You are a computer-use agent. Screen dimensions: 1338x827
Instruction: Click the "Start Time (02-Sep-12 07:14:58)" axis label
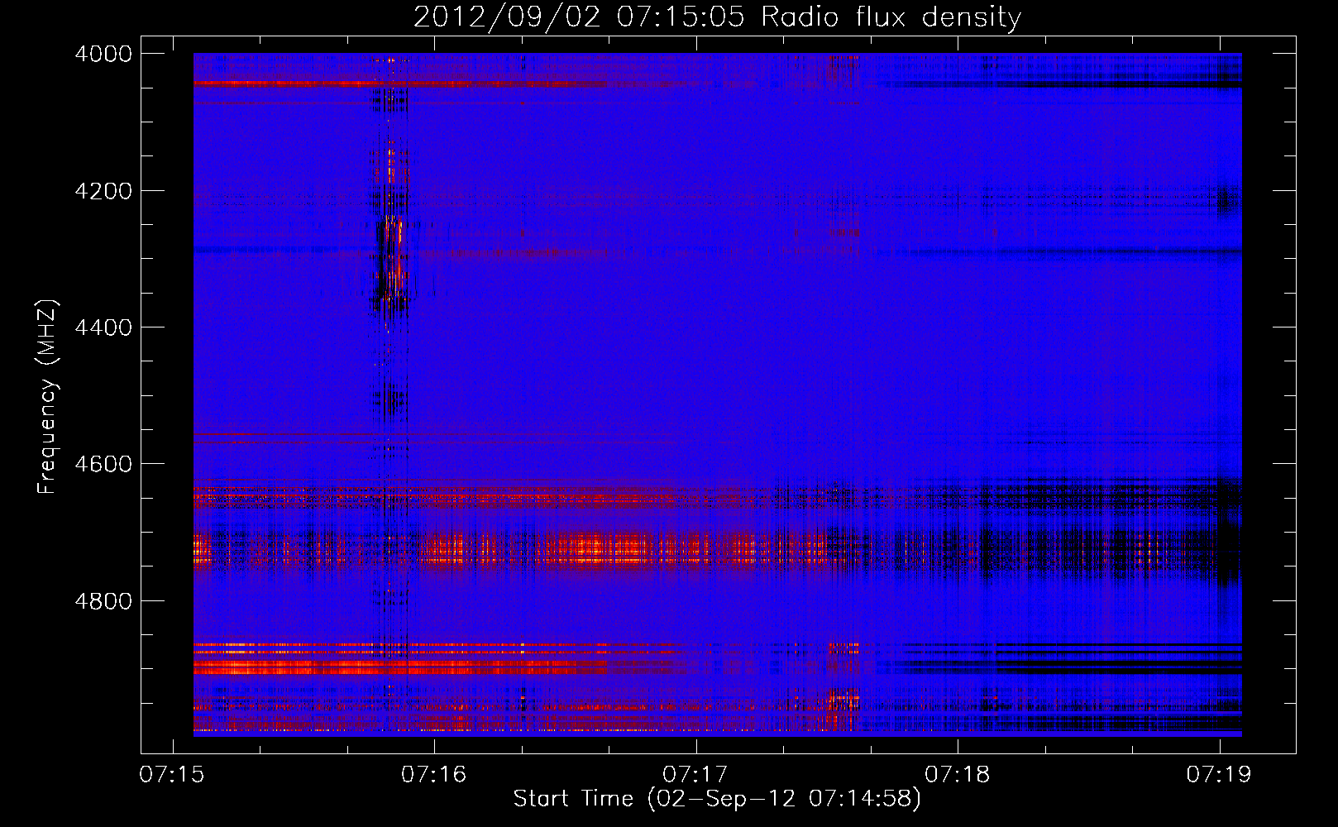pyautogui.click(x=717, y=799)
